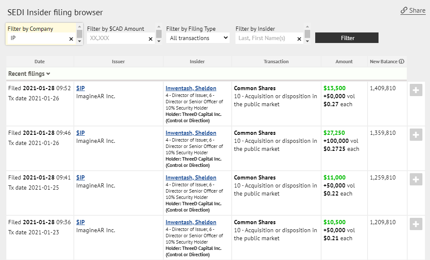The height and width of the screenshot is (260, 430).
Task: Open $IP issuer link in first row
Action: [80, 88]
